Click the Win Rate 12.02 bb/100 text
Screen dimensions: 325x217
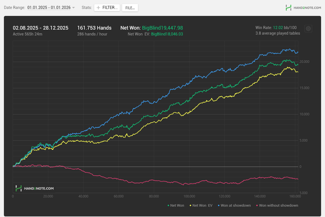(x=276, y=27)
